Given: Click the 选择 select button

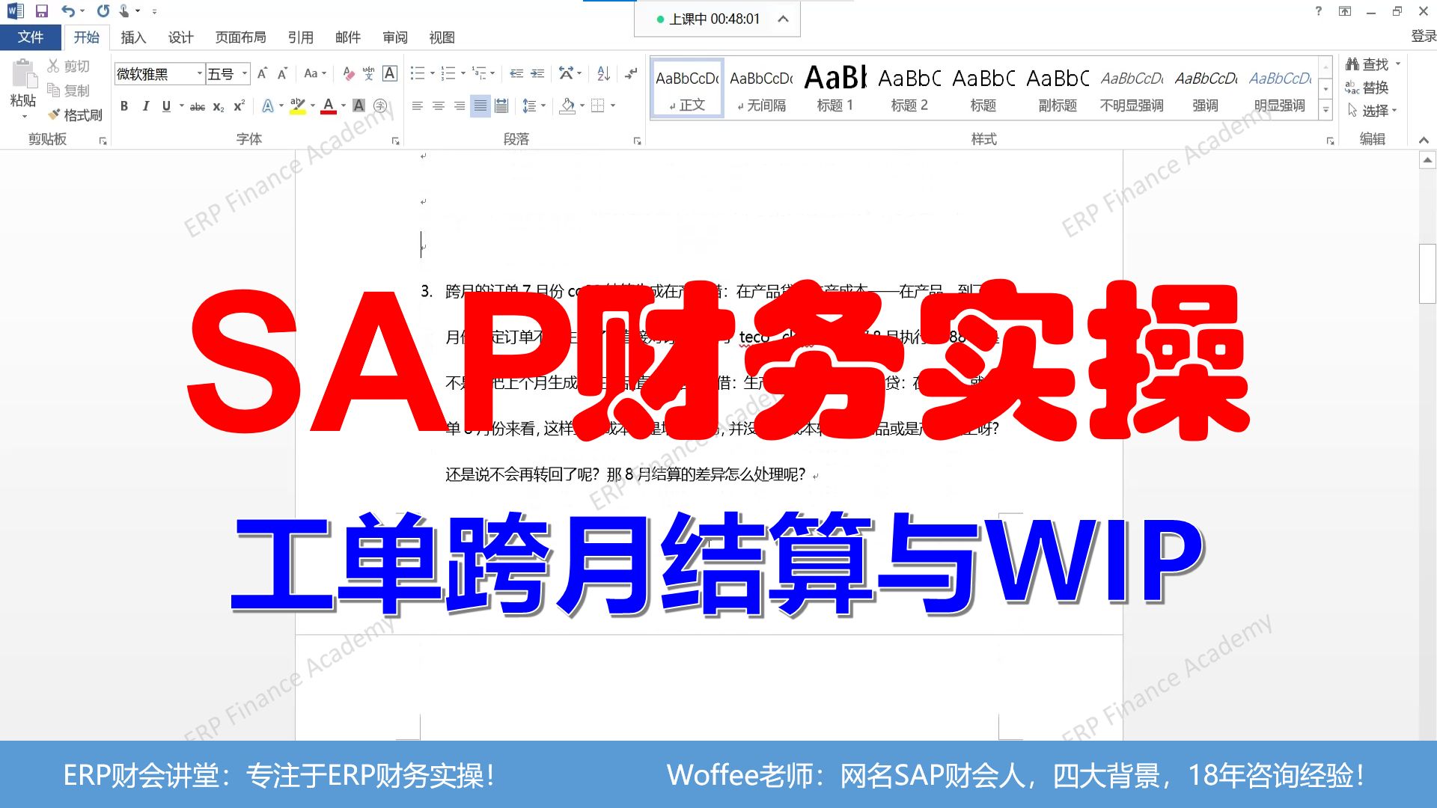Looking at the screenshot, I should pos(1371,111).
